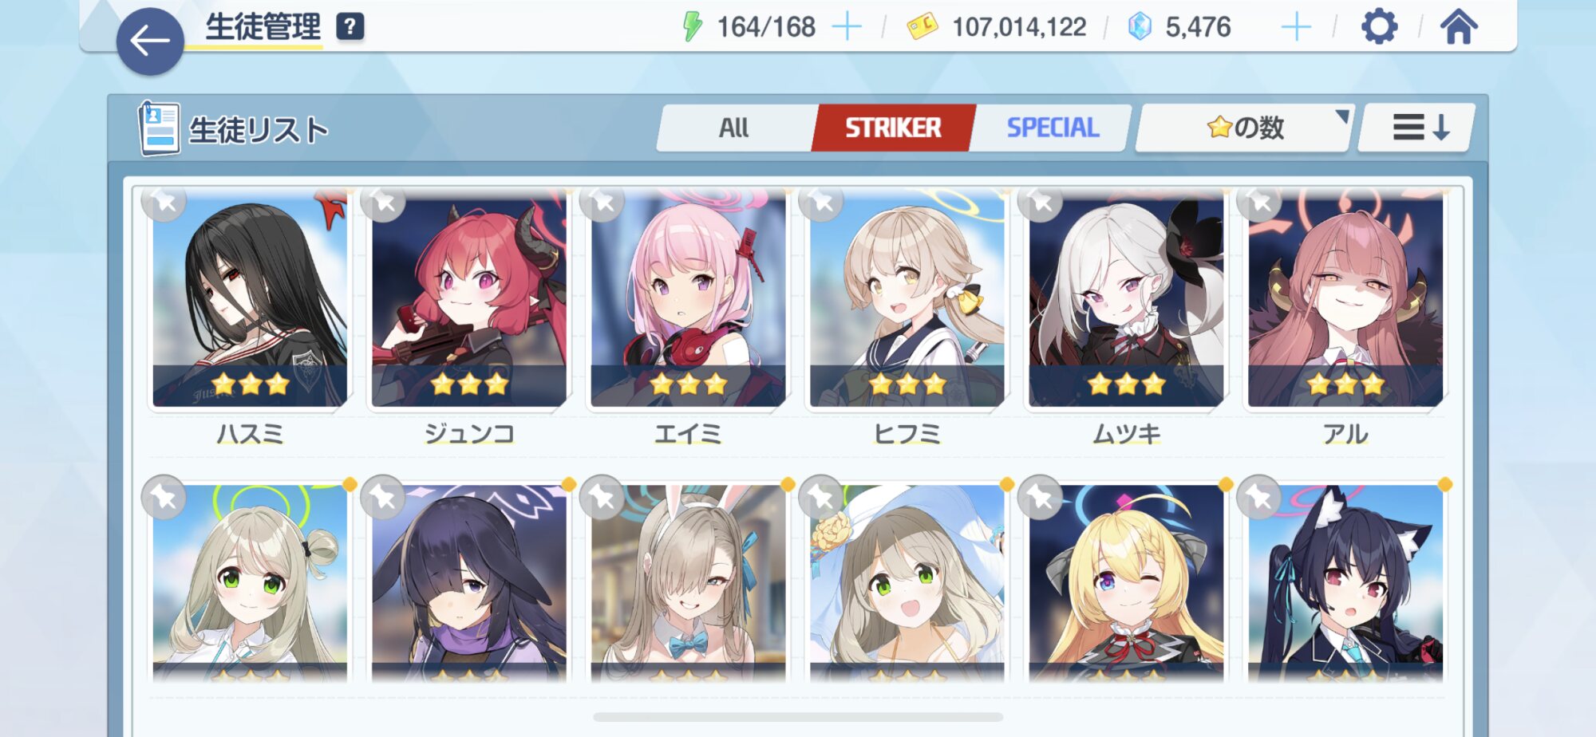Select the STRIKER tab
Screen dimensions: 1596x737
point(893,128)
